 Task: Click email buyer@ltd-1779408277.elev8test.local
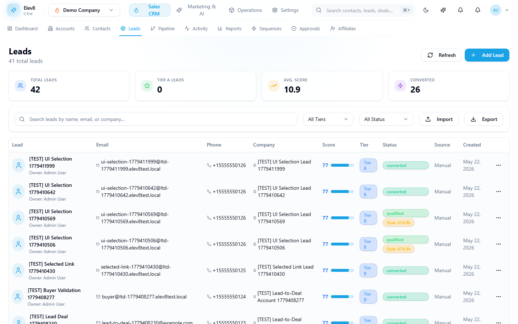point(144,297)
